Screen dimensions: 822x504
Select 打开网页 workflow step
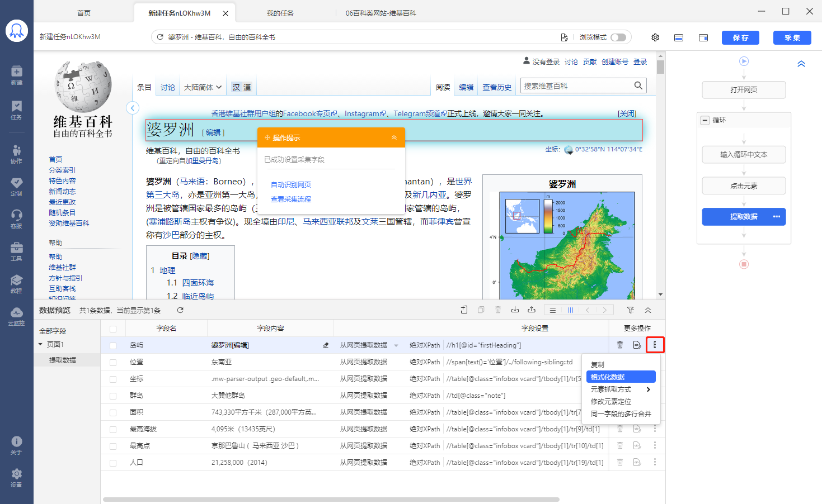click(x=744, y=89)
